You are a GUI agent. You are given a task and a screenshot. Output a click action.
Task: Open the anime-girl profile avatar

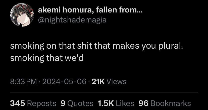22,15
